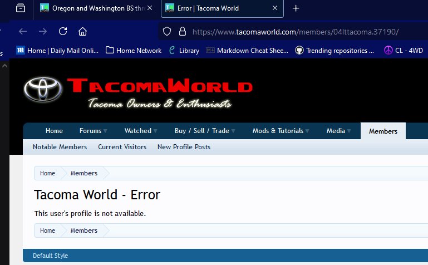Expand the Watched dropdown arrow
This screenshot has width=428, height=265.
[x=155, y=131]
